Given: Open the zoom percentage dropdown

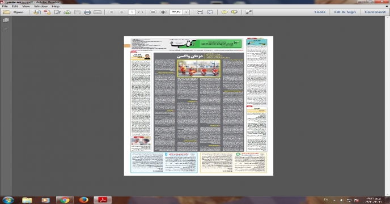Looking at the screenshot, I should coord(186,12).
